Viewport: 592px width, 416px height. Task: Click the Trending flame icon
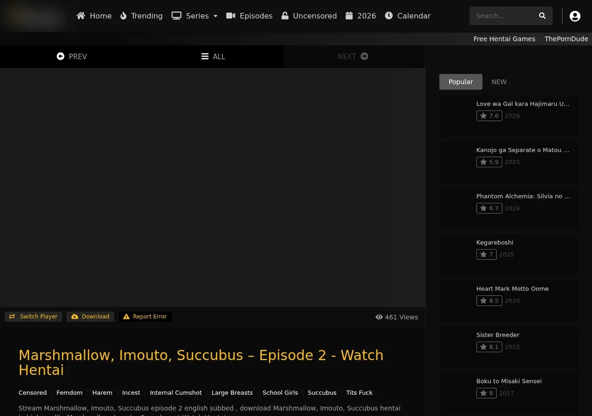pyautogui.click(x=123, y=16)
